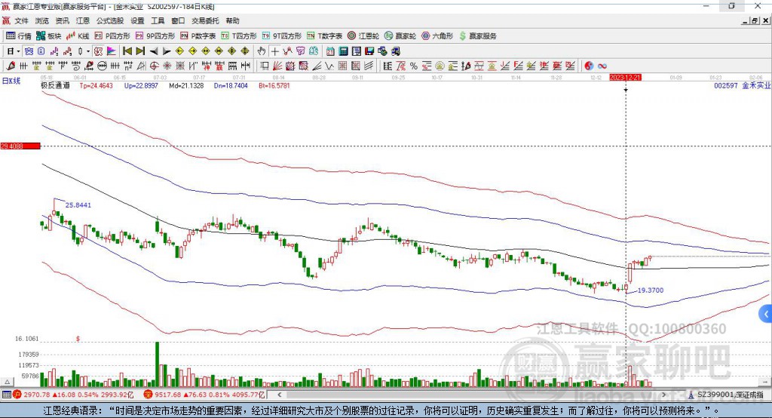Click the Tp=24.4643 indicator value

96,85
